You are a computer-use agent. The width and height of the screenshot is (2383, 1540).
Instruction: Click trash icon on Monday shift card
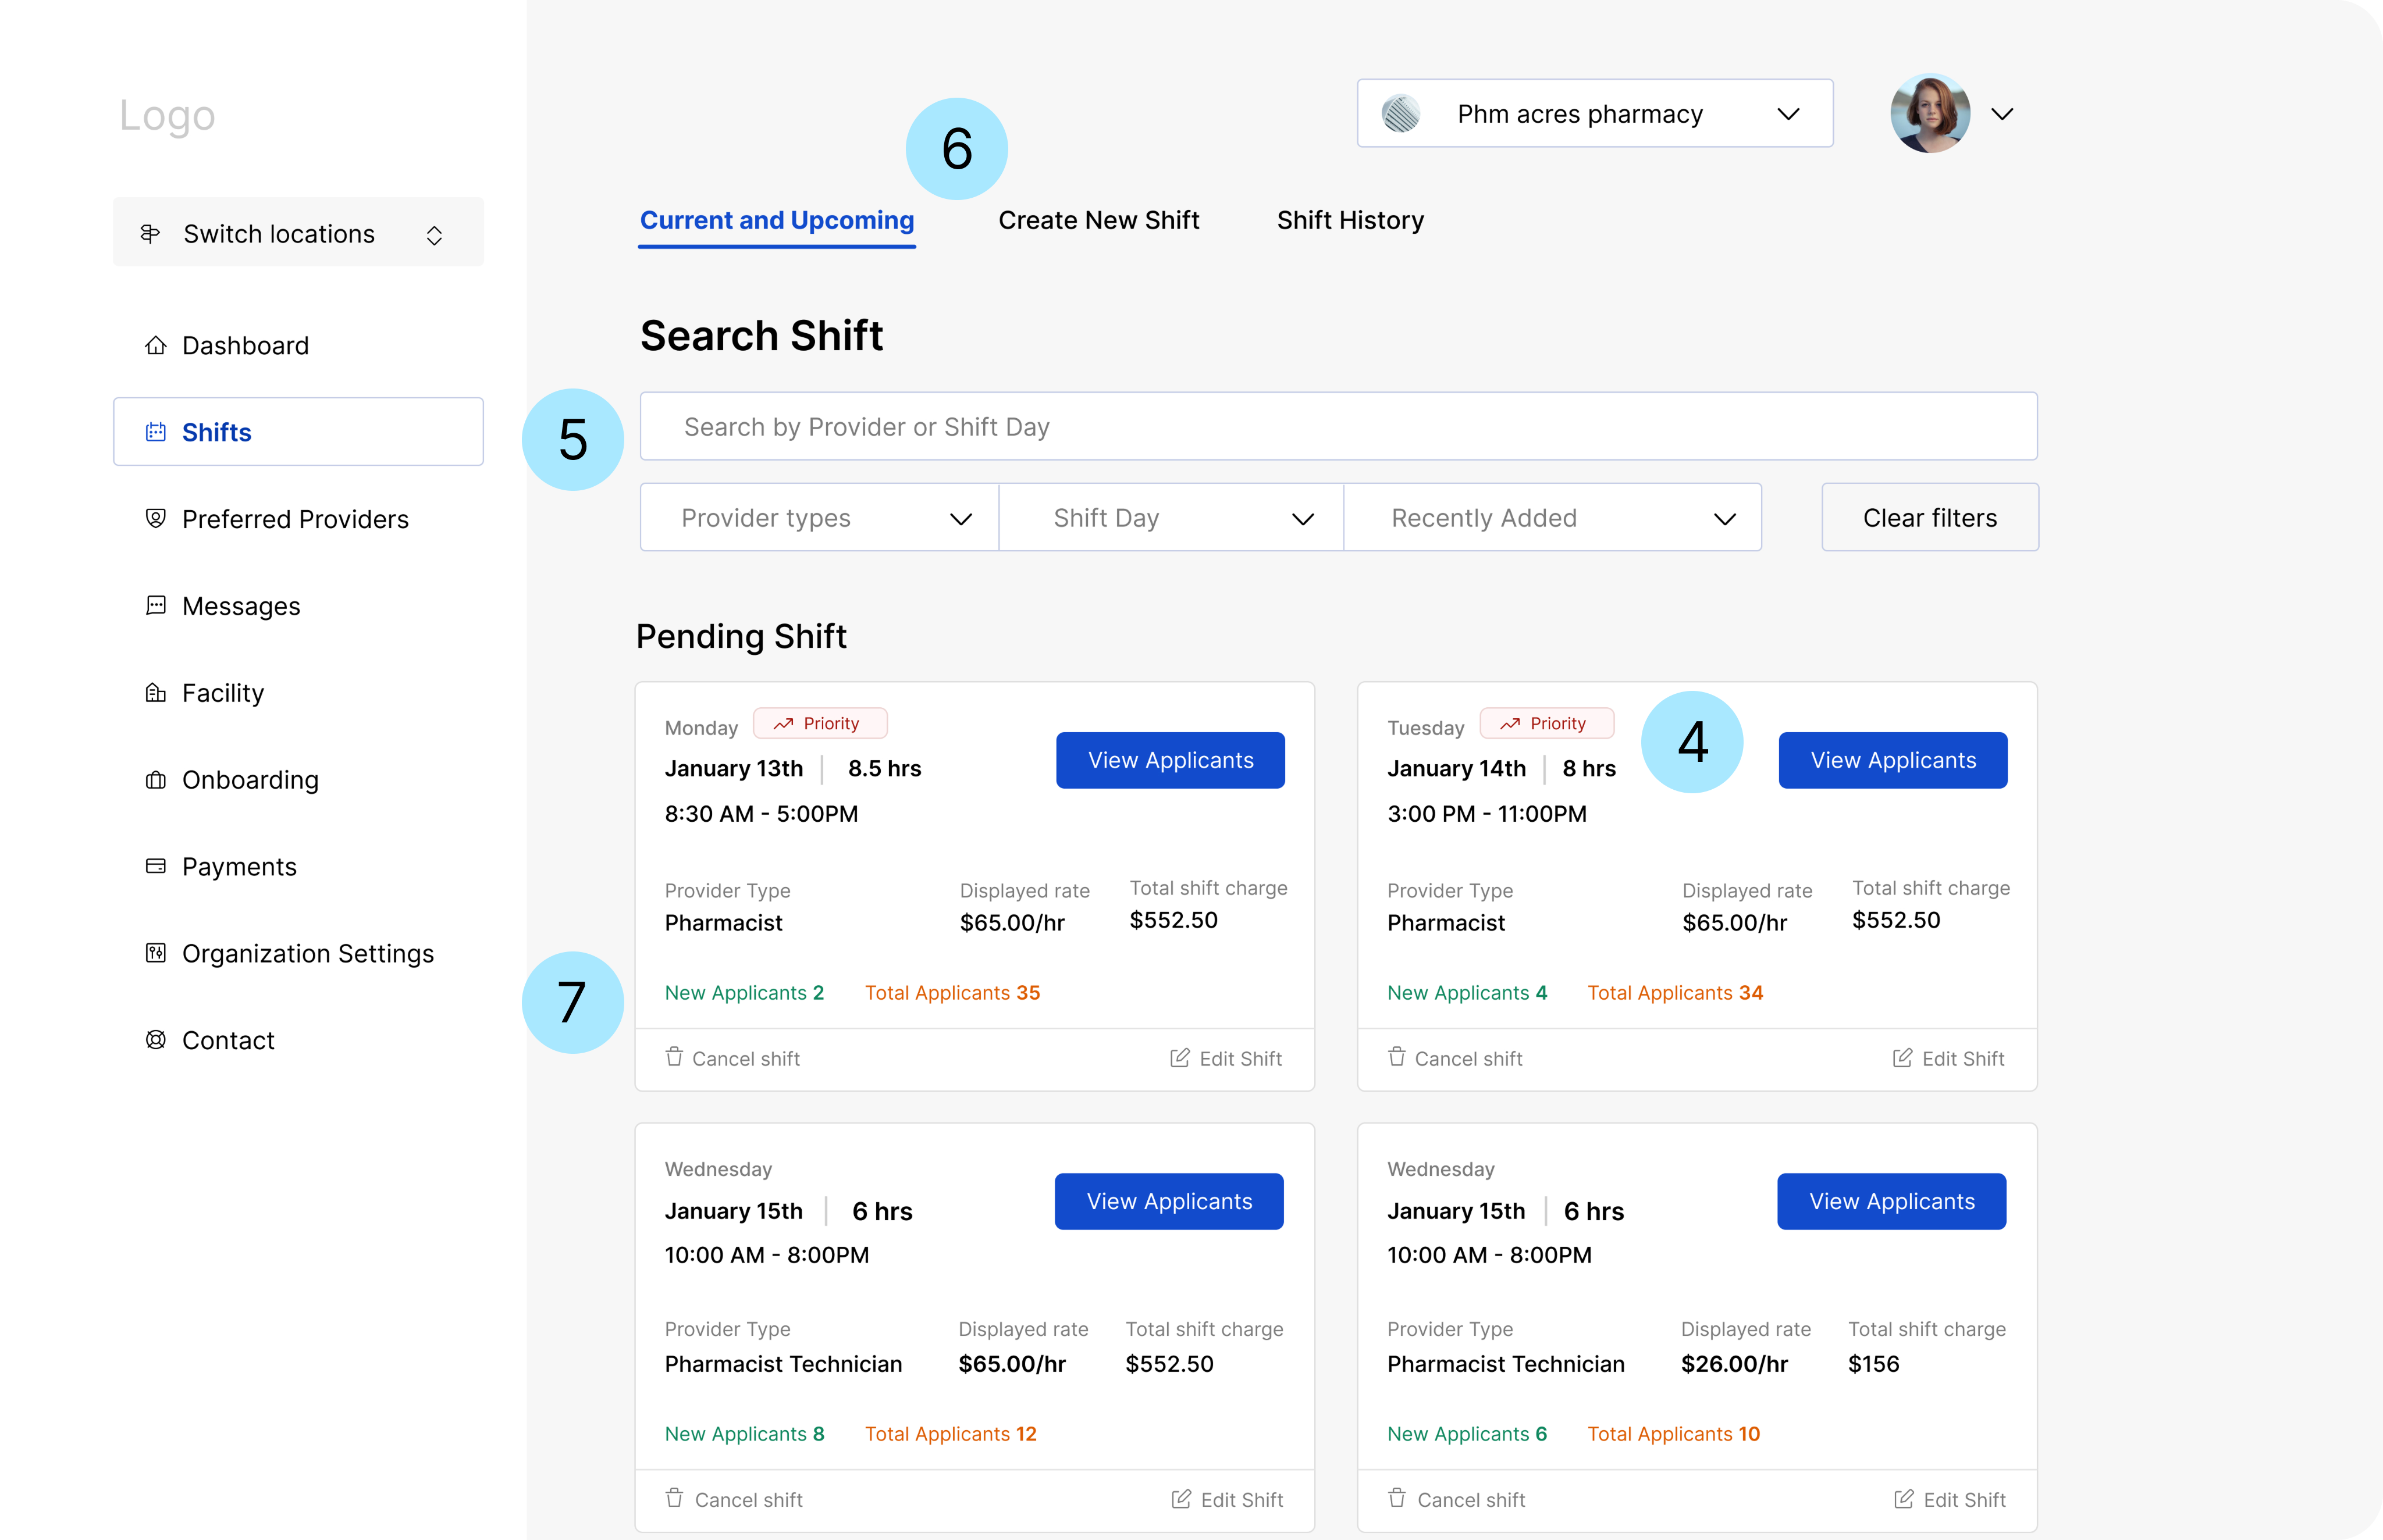click(674, 1057)
